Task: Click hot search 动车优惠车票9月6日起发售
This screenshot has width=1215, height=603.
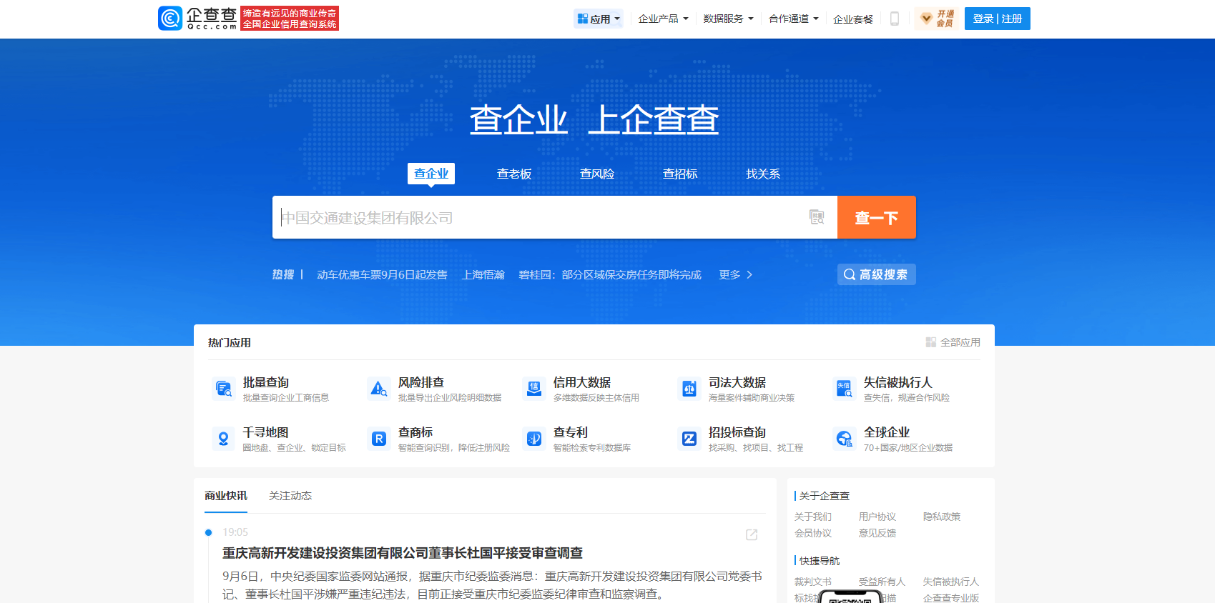Action: pyautogui.click(x=382, y=274)
